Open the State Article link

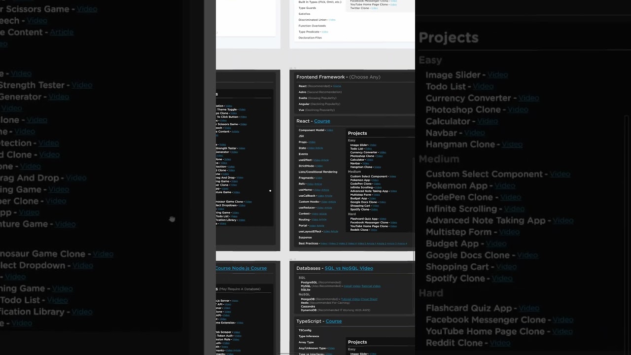tap(319, 148)
